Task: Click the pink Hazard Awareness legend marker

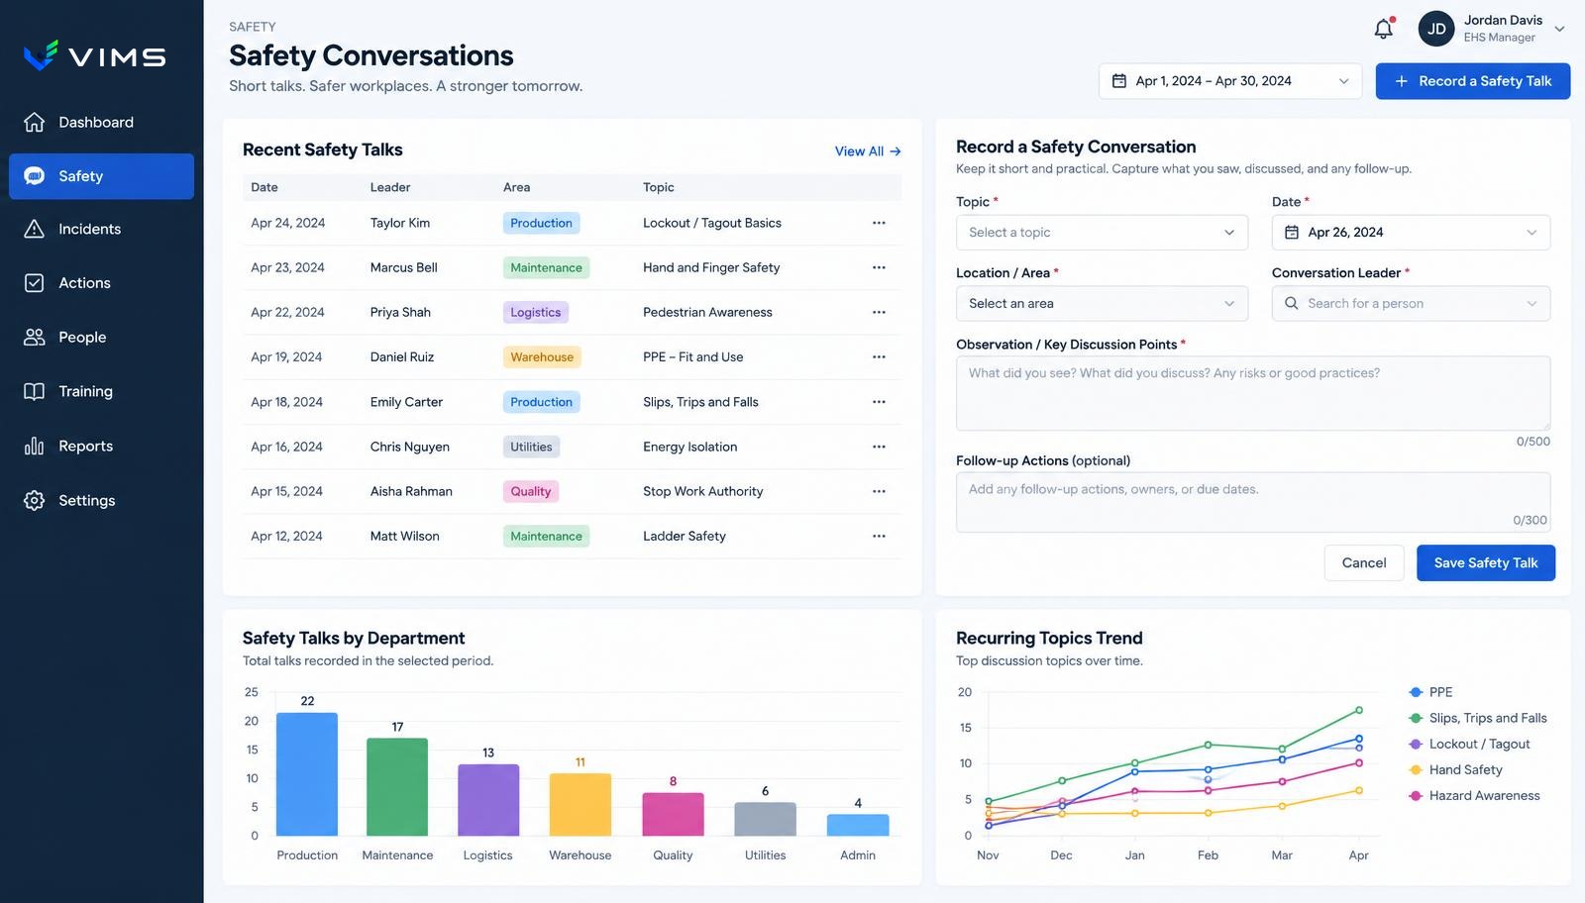Action: click(1416, 795)
